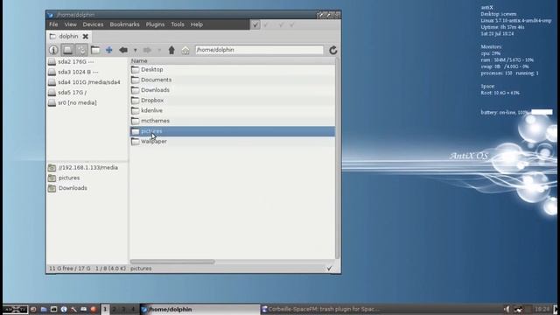Go back with the left arrow icon
The width and height of the screenshot is (560, 315).
123,50
